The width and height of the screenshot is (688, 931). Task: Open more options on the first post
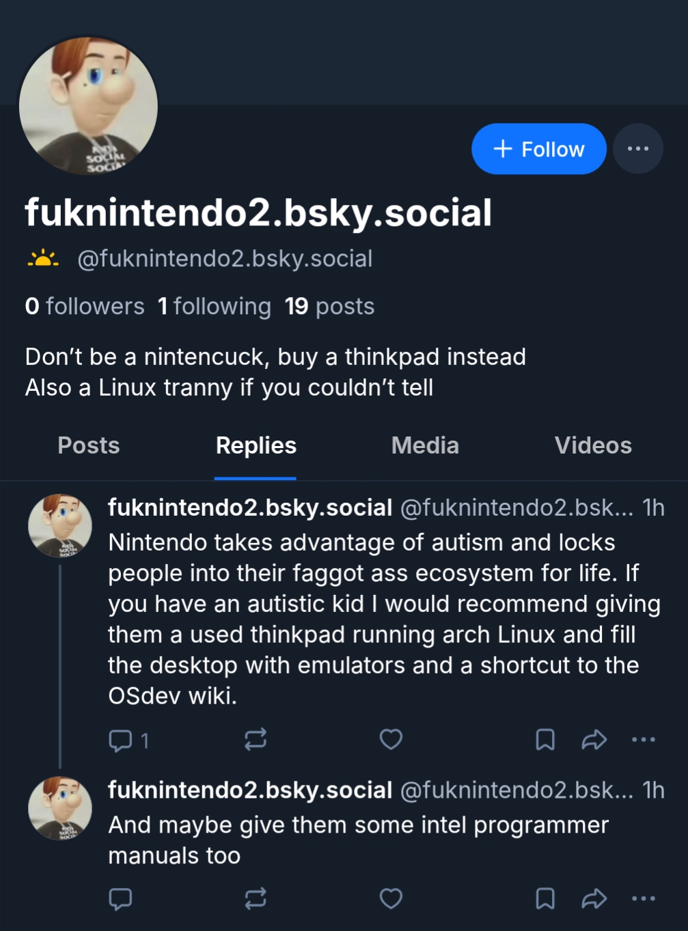(643, 740)
